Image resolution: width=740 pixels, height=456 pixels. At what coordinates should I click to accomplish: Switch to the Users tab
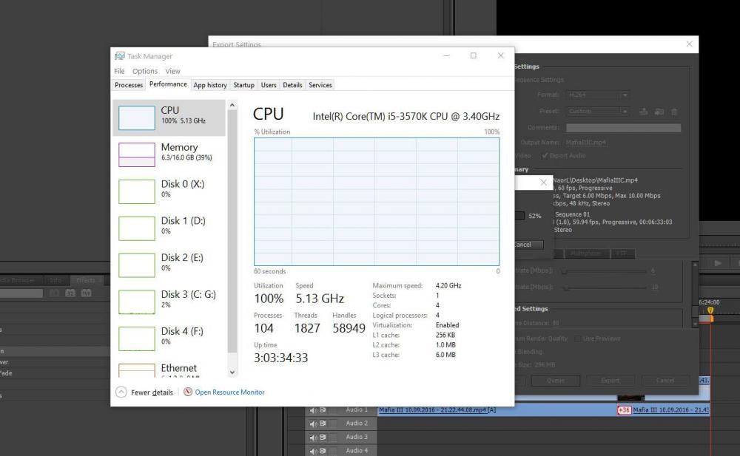point(269,85)
